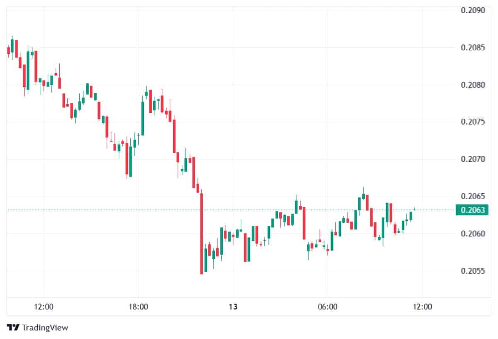Click the tallest red candle dropping to 0.2055
This screenshot has width=498, height=339.
(x=201, y=232)
